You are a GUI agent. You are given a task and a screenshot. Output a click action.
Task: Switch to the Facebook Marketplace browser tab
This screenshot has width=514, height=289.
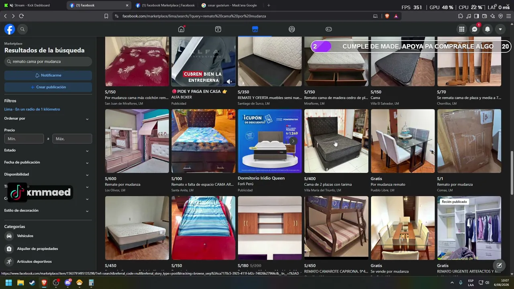(x=165, y=5)
